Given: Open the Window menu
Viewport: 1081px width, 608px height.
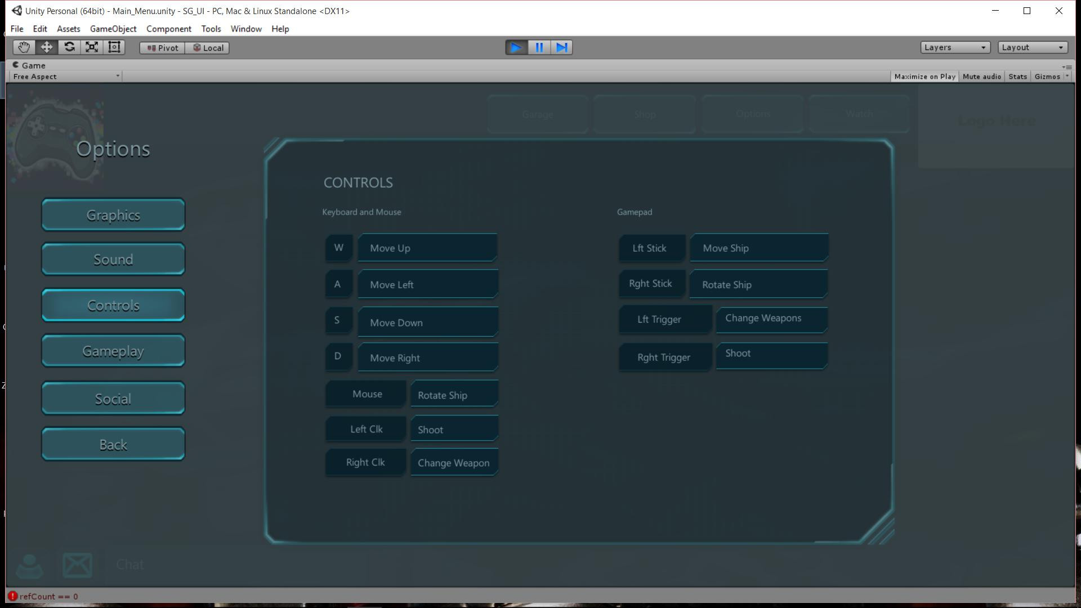Looking at the screenshot, I should [x=246, y=29].
